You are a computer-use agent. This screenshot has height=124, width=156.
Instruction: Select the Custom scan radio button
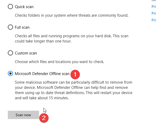(10, 53)
